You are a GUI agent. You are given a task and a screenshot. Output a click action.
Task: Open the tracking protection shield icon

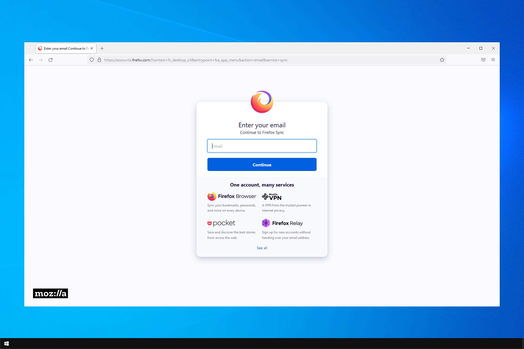point(92,60)
